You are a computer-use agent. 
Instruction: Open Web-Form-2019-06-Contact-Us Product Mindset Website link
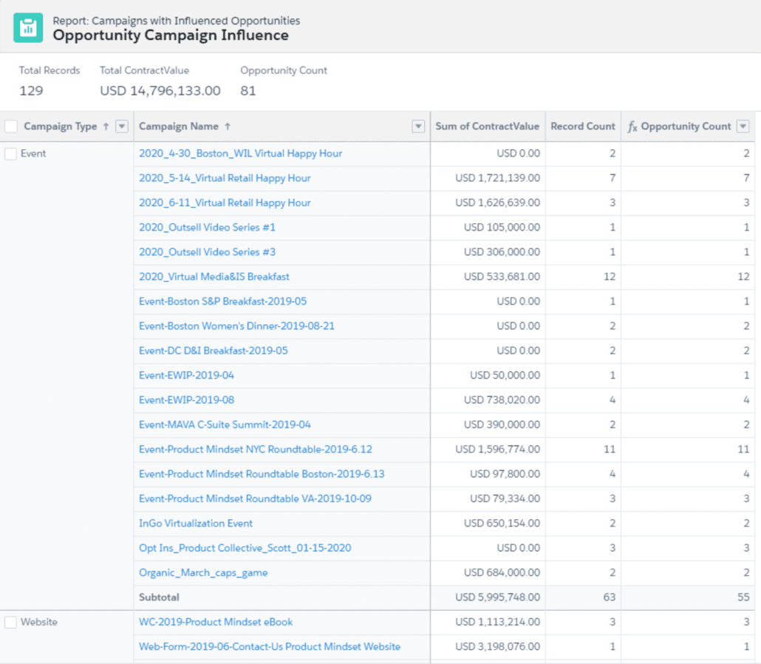270,647
